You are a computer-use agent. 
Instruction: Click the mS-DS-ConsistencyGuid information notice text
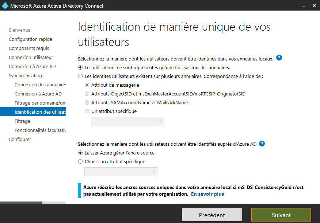pyautogui.click(x=193, y=191)
